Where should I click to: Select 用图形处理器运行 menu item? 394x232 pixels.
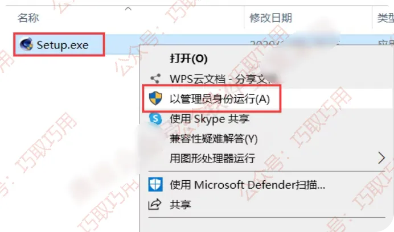212,159
